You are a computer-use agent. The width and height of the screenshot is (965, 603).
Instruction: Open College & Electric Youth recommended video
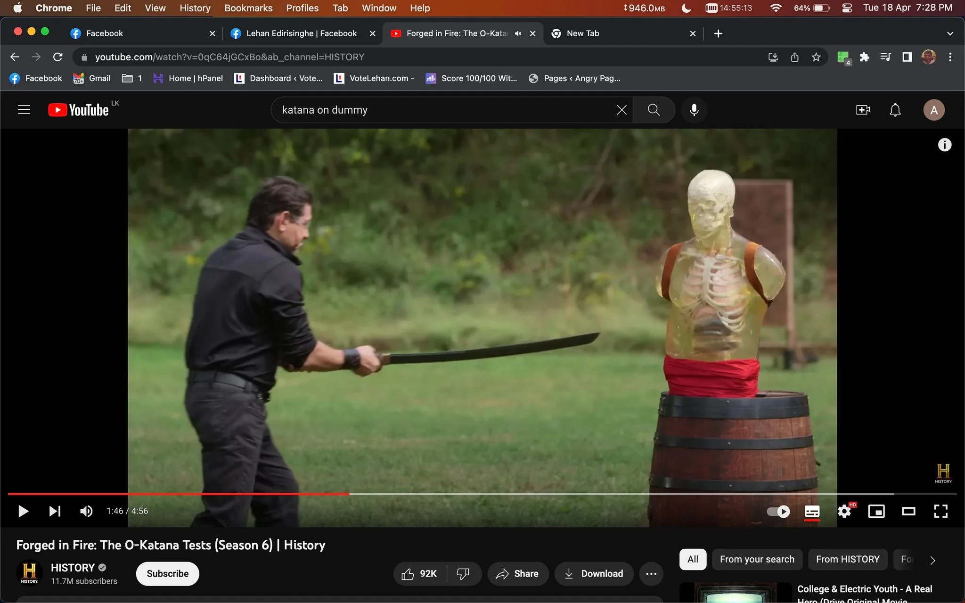(864, 594)
